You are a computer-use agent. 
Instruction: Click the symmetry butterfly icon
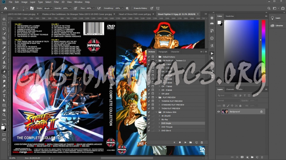(x=158, y=8)
